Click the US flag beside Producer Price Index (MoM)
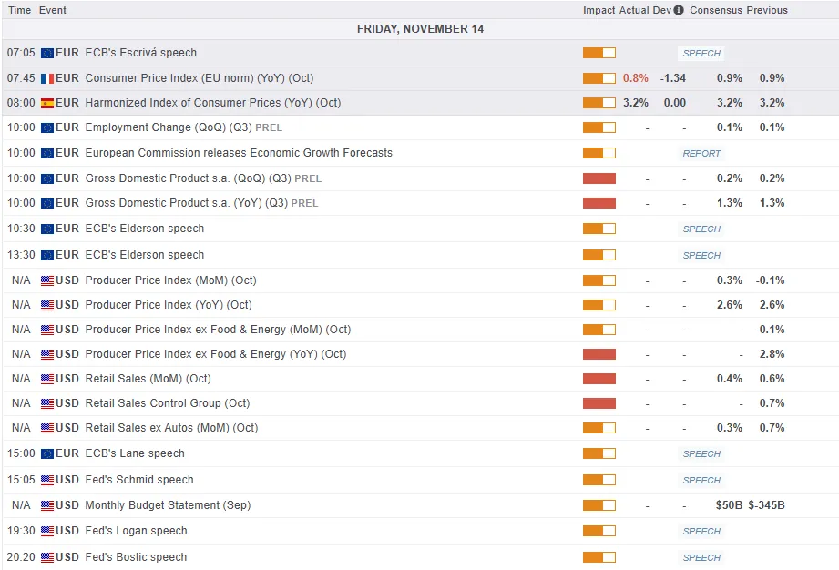Viewport: 839px width, 570px height. point(47,280)
